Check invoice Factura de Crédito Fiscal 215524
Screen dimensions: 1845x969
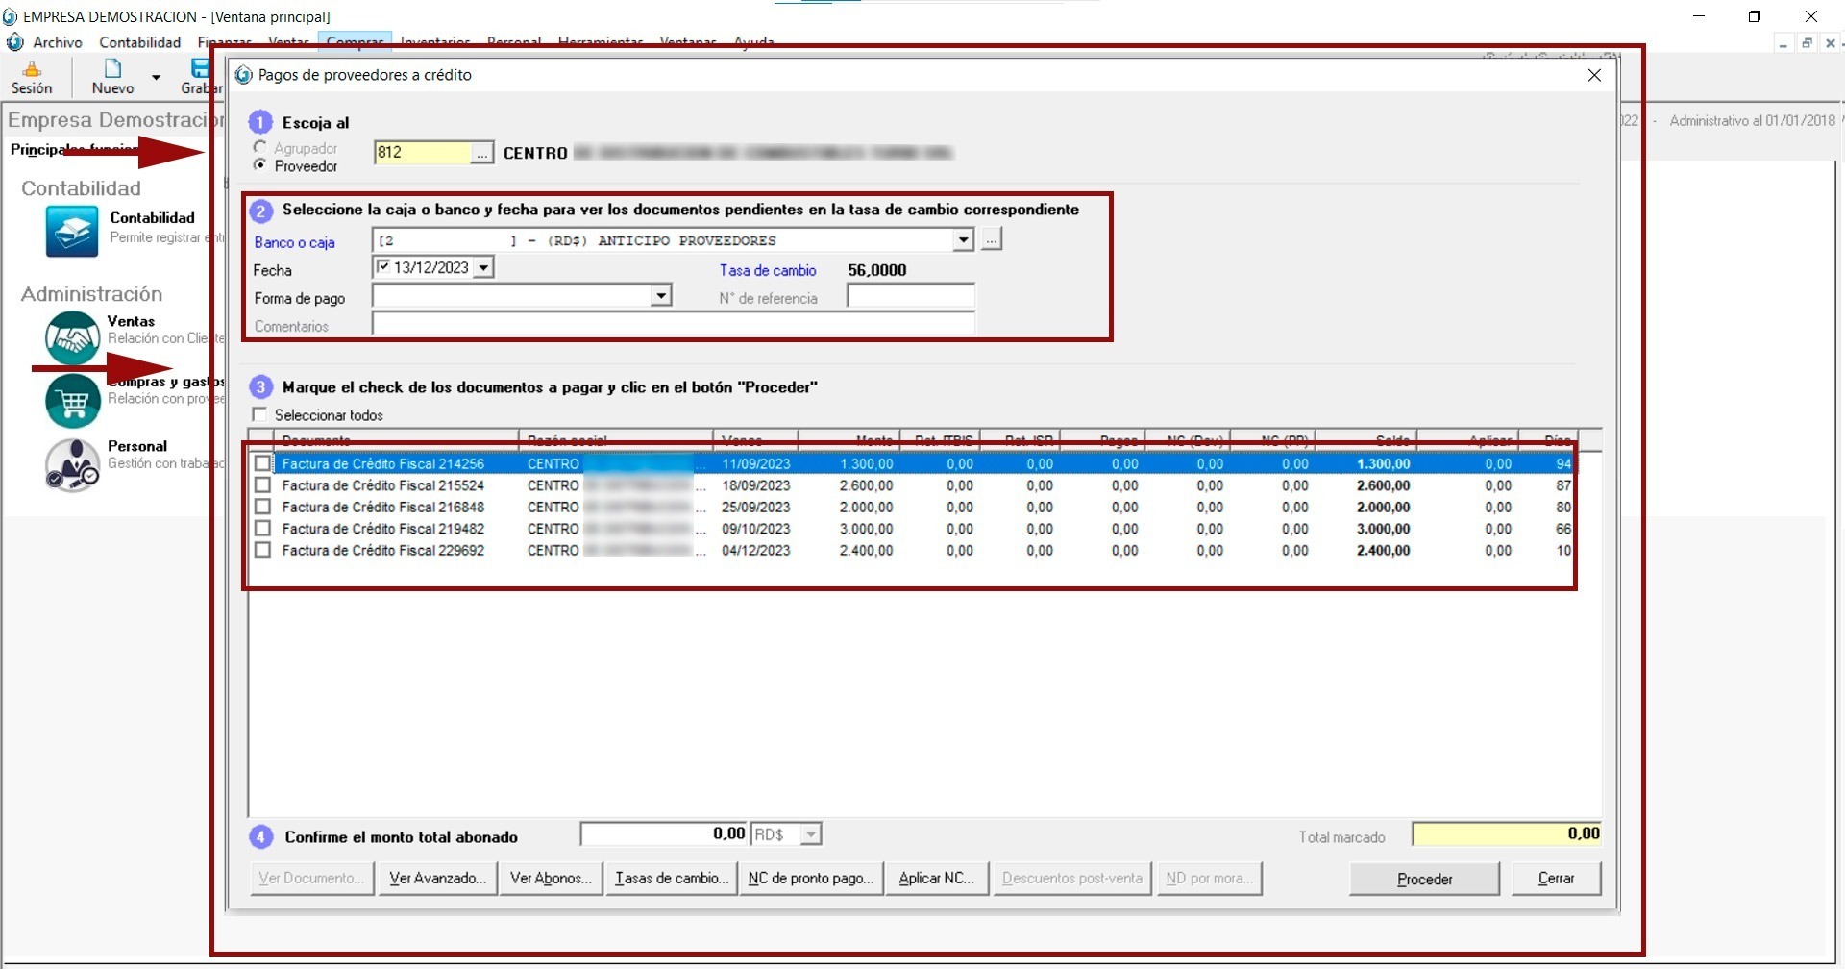click(262, 485)
